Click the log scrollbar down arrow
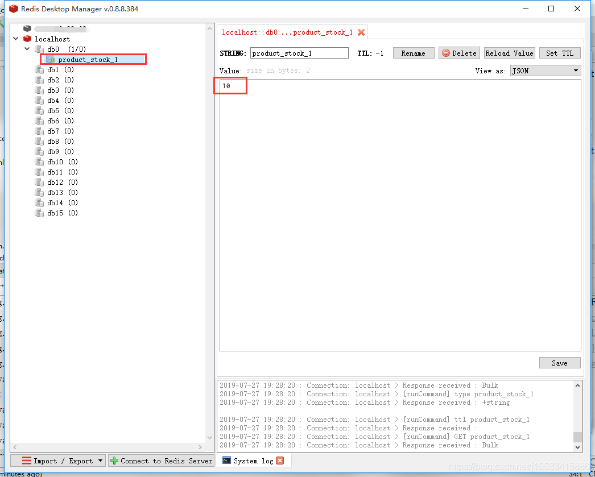The height and width of the screenshot is (477, 595). coord(577,447)
